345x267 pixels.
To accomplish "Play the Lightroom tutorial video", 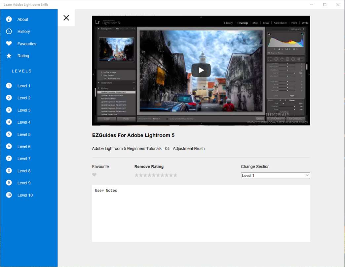I will tap(201, 70).
